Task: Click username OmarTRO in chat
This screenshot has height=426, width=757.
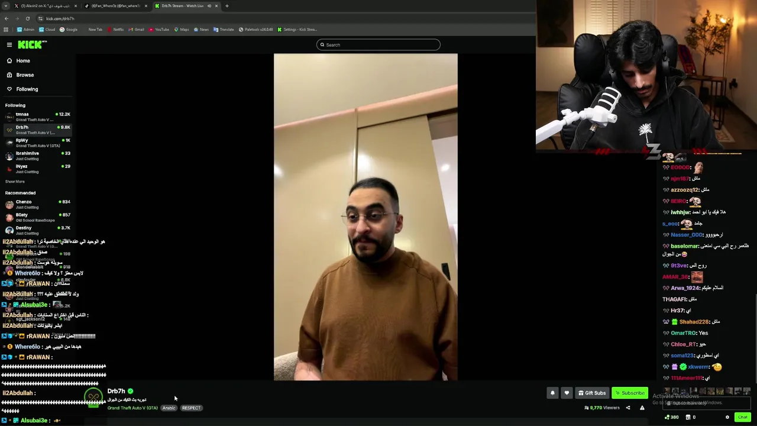Action: coord(683,333)
